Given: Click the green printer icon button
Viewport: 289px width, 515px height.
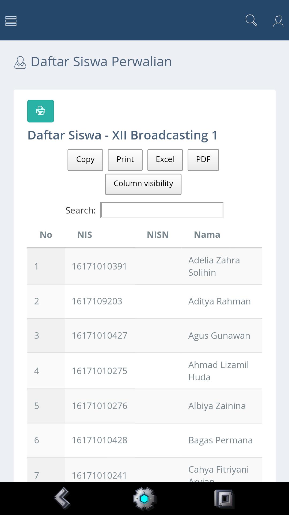Looking at the screenshot, I should 41,111.
